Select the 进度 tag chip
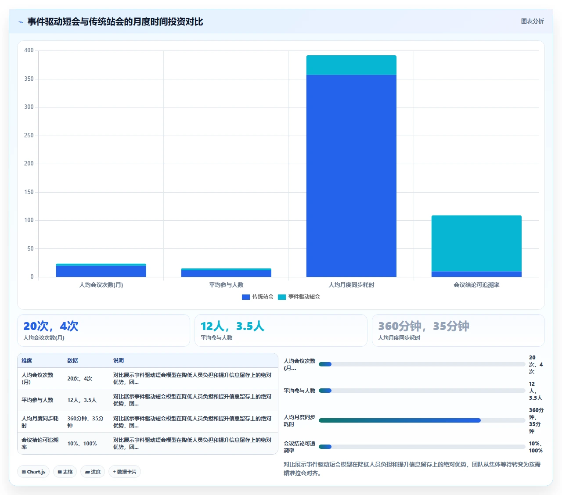The image size is (562, 495). (x=93, y=472)
